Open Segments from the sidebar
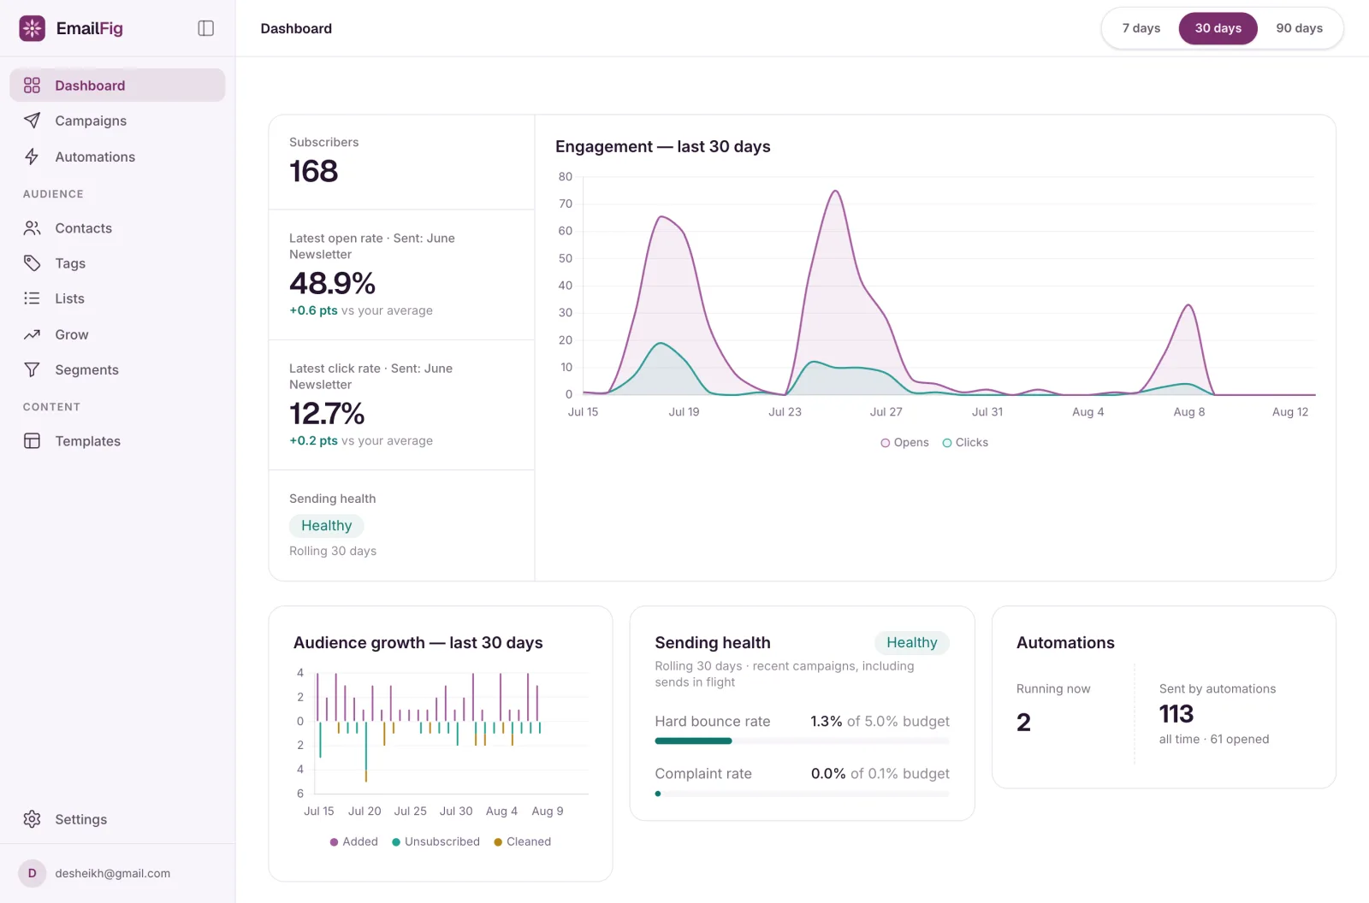 click(x=117, y=369)
